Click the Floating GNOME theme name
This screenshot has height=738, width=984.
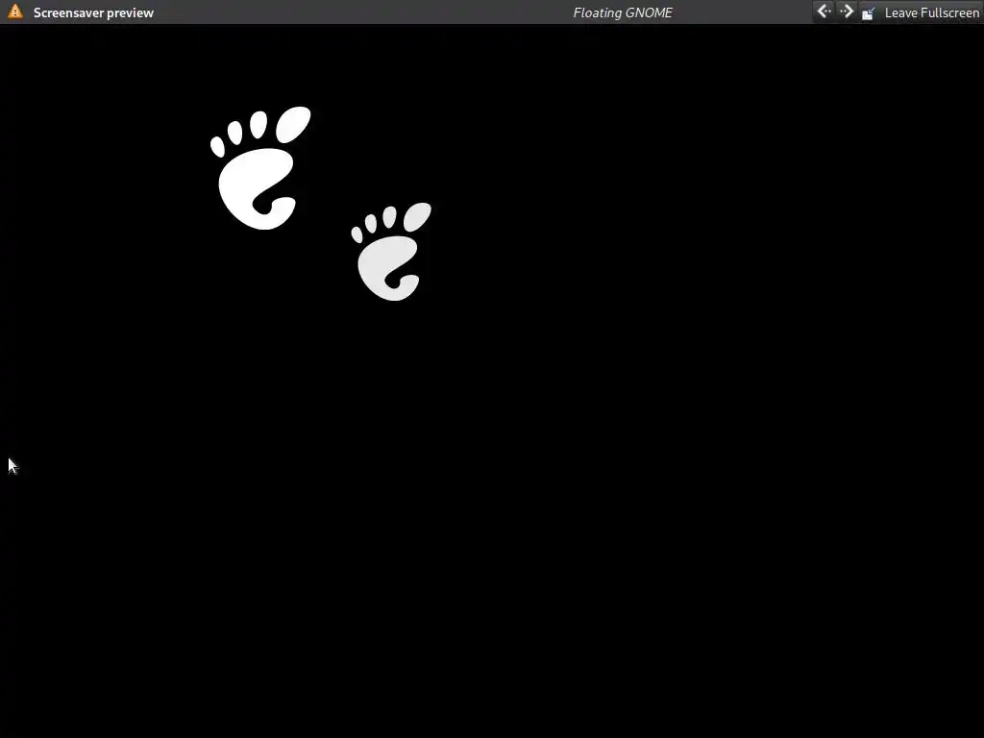pos(623,12)
